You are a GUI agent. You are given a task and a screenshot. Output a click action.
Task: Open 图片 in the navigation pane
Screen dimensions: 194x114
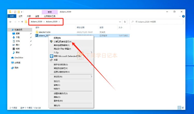pyautogui.click(x=18, y=45)
